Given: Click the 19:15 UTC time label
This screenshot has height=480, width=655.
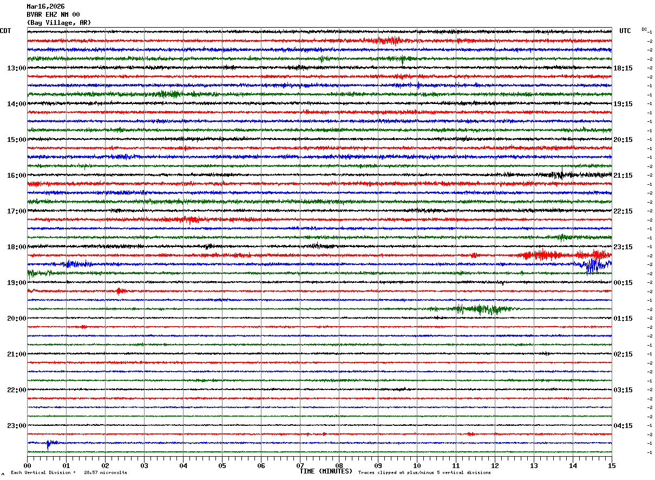Looking at the screenshot, I should [624, 104].
